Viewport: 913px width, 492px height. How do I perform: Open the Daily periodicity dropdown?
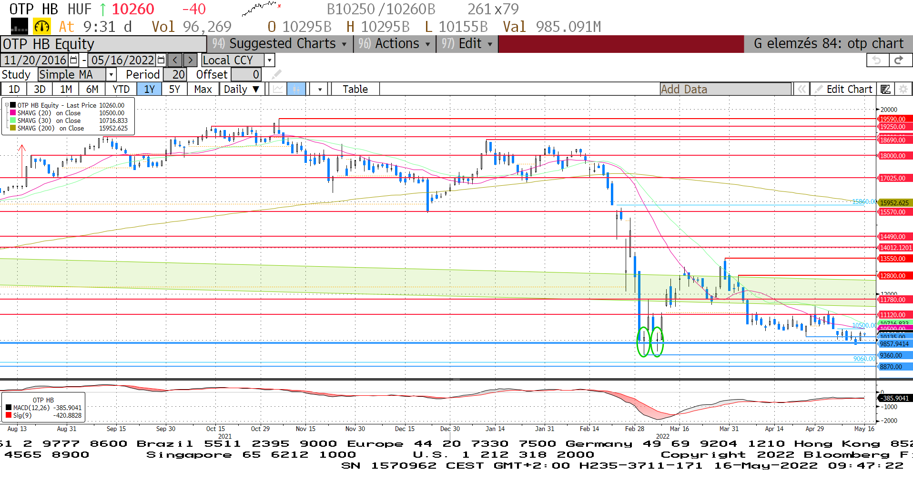pos(242,89)
